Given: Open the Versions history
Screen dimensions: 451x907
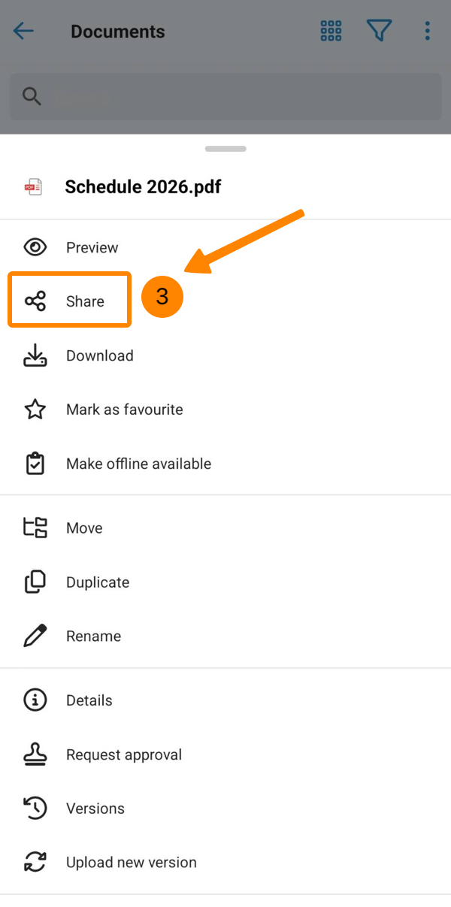Looking at the screenshot, I should coord(95,809).
